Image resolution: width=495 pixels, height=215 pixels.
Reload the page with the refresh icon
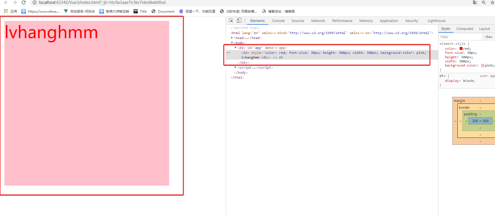24,2
